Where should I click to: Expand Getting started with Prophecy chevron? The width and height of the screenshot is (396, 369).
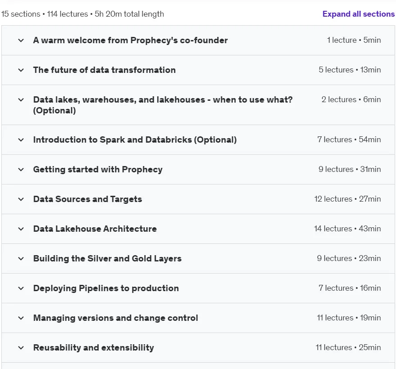(21, 170)
